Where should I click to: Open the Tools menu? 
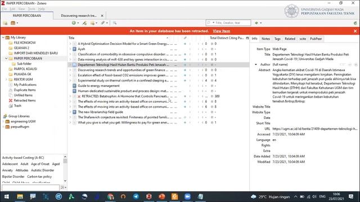pyautogui.click(x=31, y=9)
